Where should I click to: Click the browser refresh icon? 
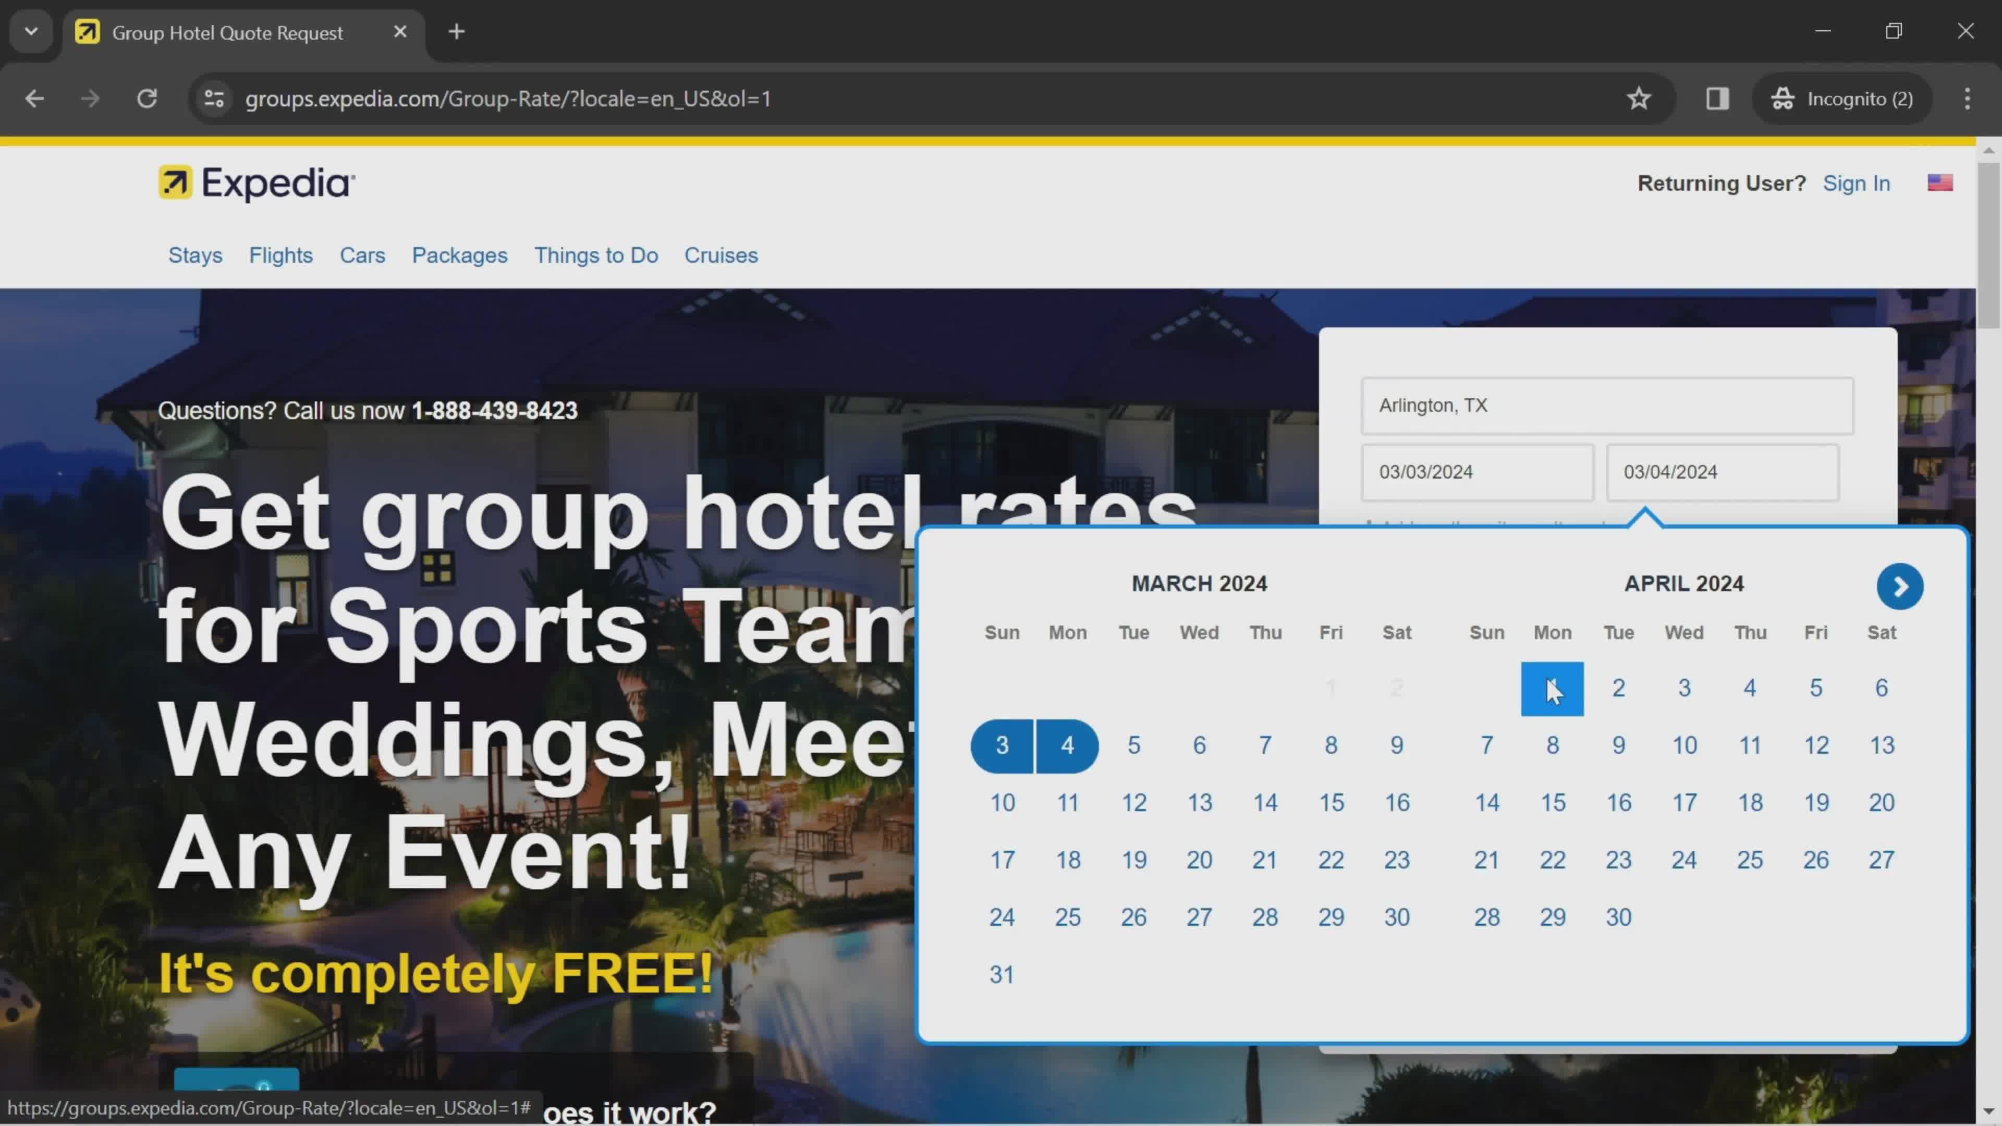pos(147,97)
